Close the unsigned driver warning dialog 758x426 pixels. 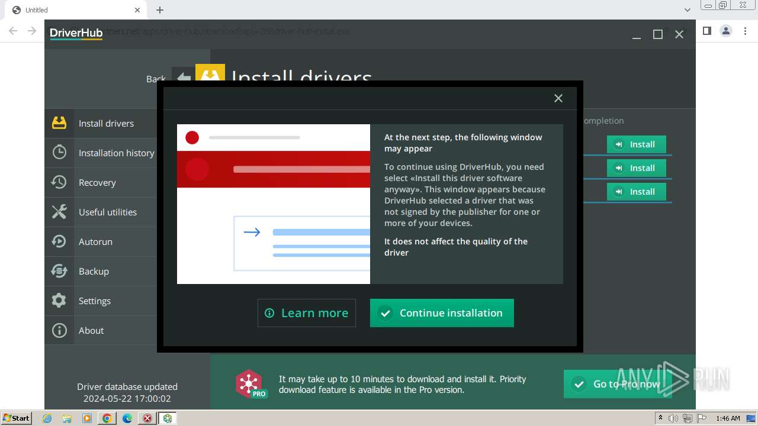(558, 98)
